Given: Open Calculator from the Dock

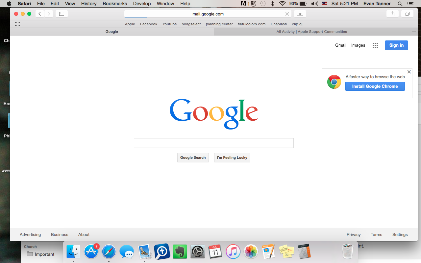Looking at the screenshot, I should [x=304, y=252].
